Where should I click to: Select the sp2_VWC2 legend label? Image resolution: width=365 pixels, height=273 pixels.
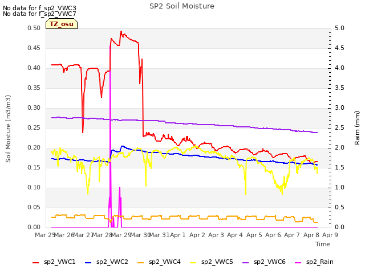tap(112, 262)
